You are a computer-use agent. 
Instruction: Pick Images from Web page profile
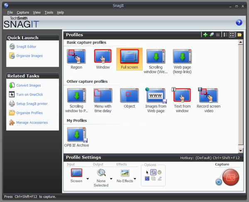click(x=156, y=101)
